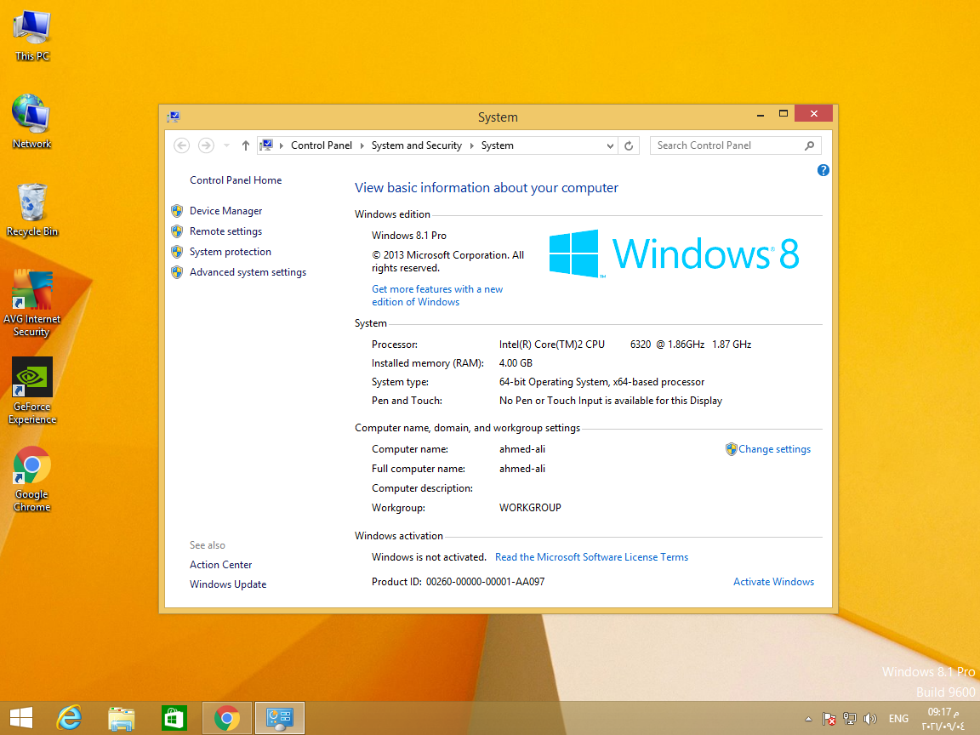Expand arrow before Control Panel breadcrumb
The image size is (980, 735).
(x=282, y=145)
